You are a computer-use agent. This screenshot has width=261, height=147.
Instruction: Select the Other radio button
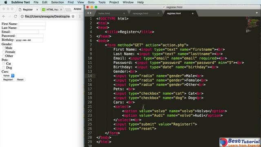pos(3,56)
